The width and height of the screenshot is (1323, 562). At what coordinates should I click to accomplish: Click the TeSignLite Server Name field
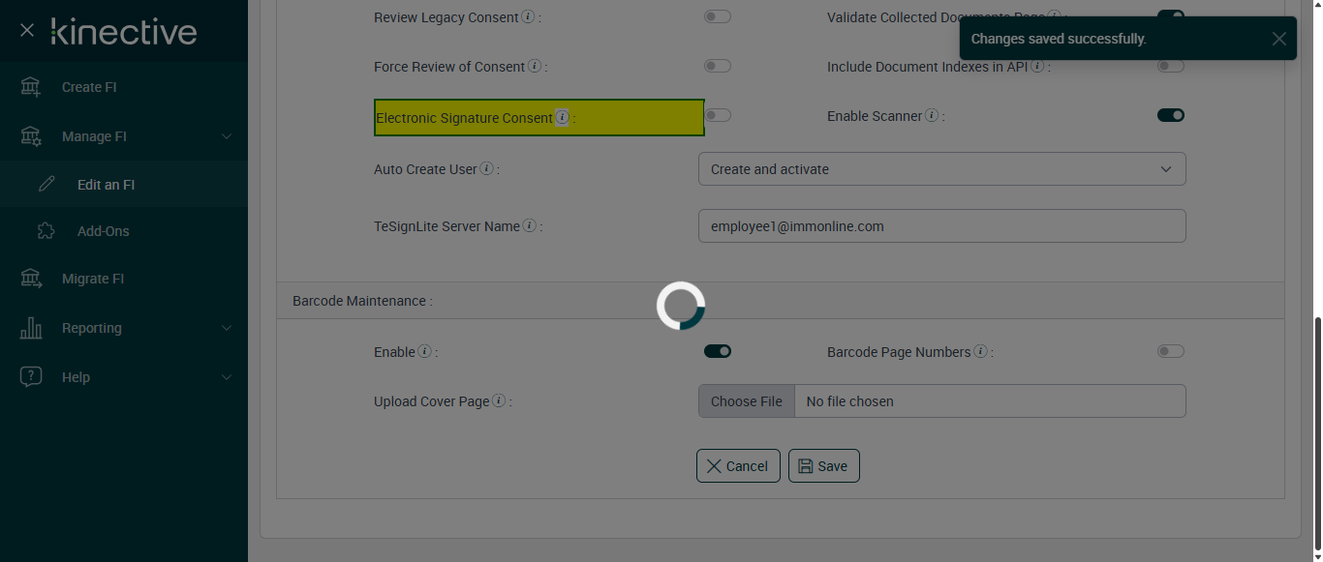942,226
